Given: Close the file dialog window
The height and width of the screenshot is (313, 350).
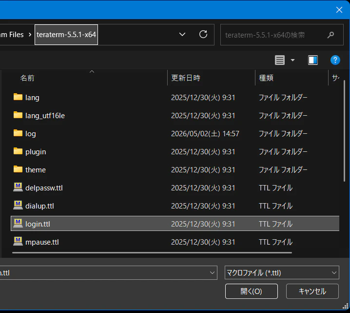Looking at the screenshot, I should pyautogui.click(x=339, y=10).
